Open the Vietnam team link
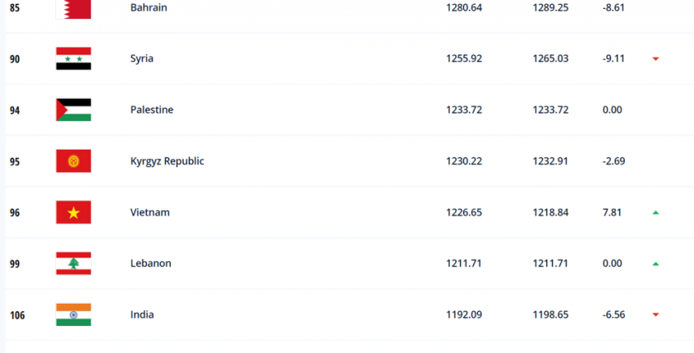 (x=150, y=212)
